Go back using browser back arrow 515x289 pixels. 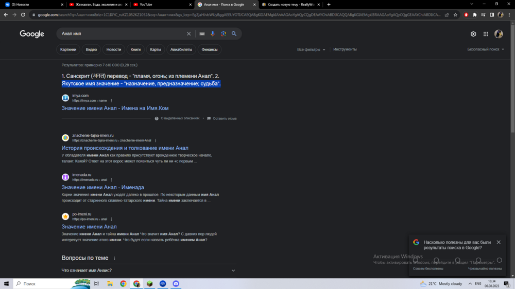[6, 15]
